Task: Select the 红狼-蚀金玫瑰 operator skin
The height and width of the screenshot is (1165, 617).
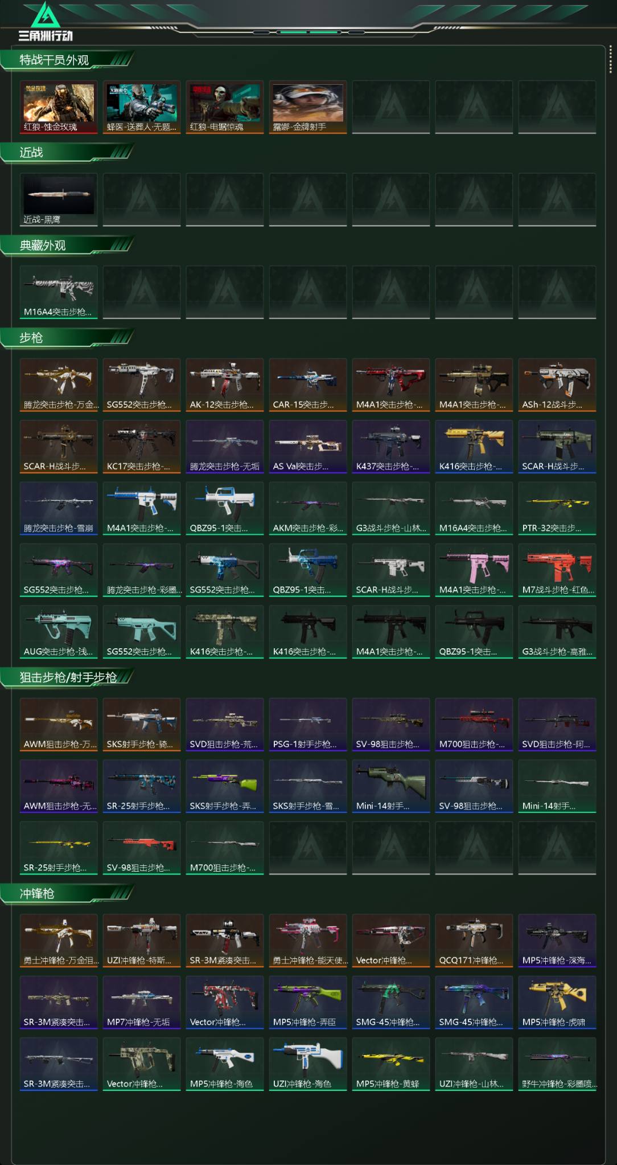Action: [x=59, y=107]
